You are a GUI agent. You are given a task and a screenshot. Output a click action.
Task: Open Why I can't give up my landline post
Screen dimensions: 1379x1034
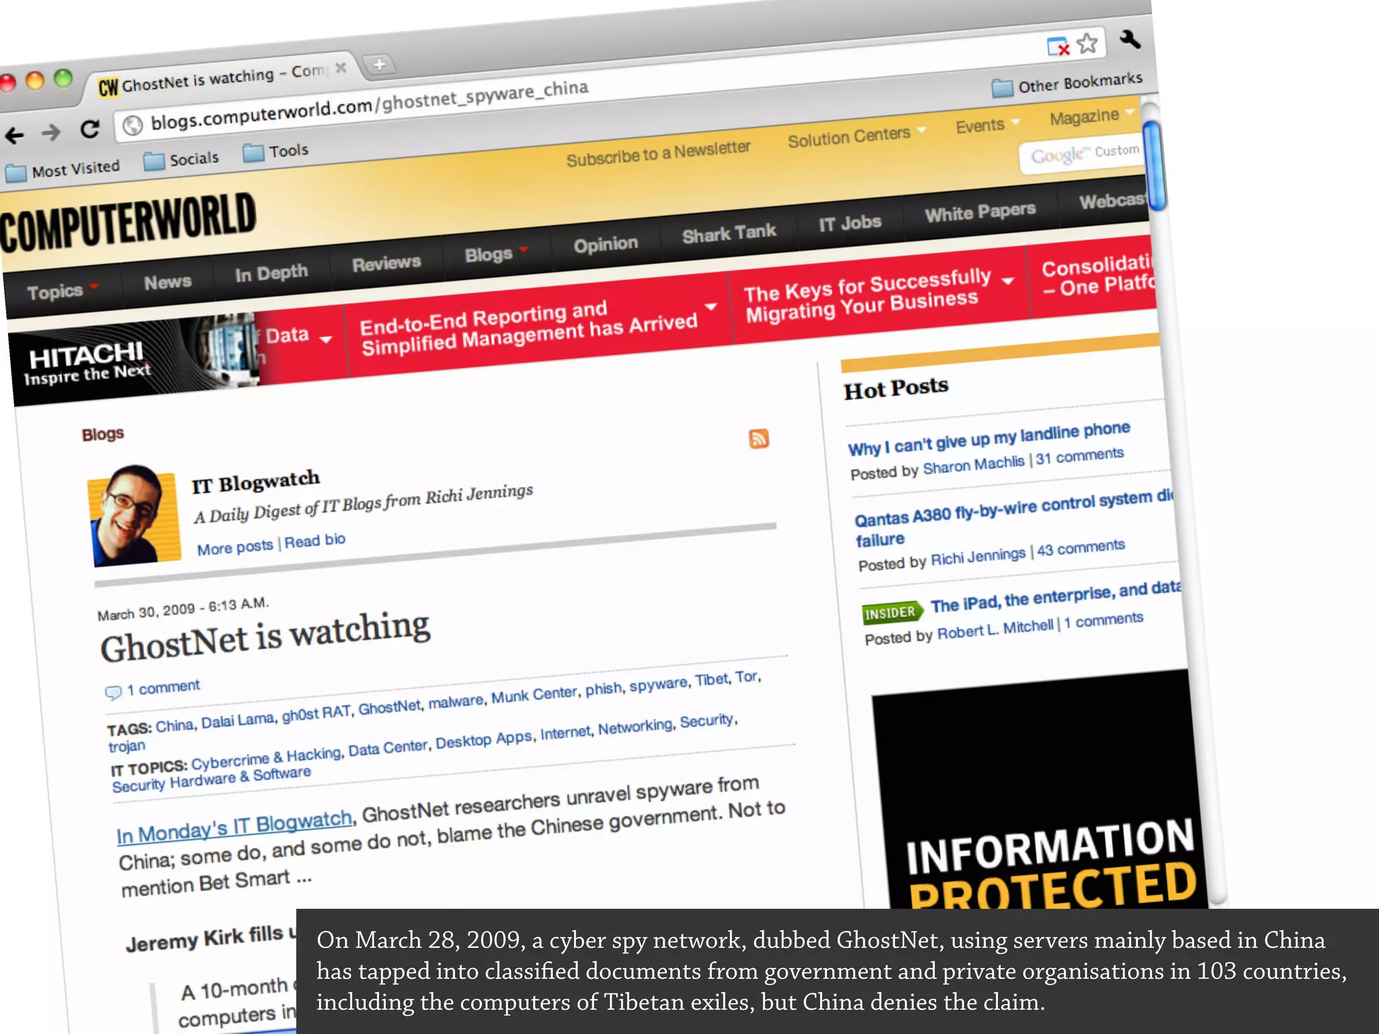coord(988,438)
